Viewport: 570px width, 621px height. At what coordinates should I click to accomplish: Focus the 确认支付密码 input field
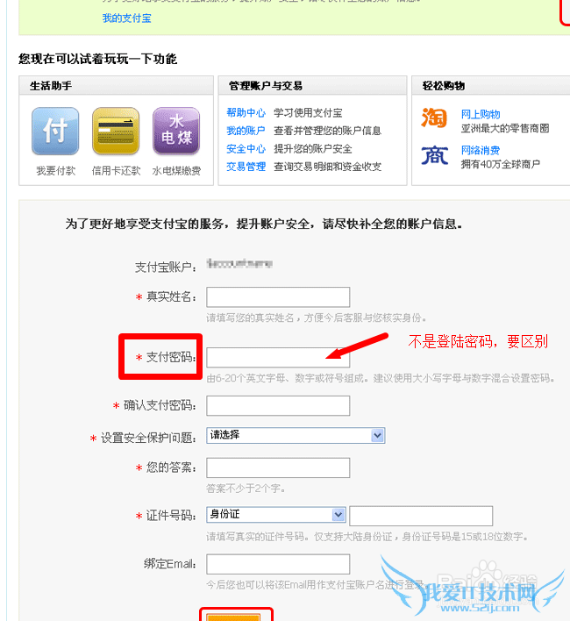(x=278, y=405)
